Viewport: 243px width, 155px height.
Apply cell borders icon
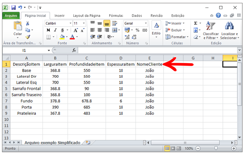49,37
